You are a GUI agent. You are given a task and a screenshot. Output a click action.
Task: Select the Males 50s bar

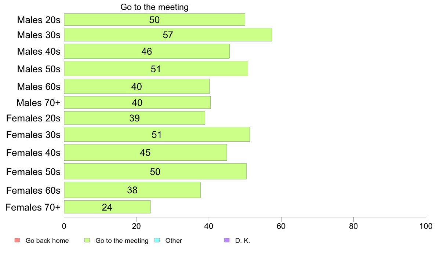pos(156,69)
